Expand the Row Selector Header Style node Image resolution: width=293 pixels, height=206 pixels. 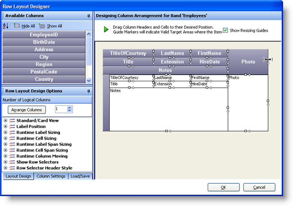5,168
